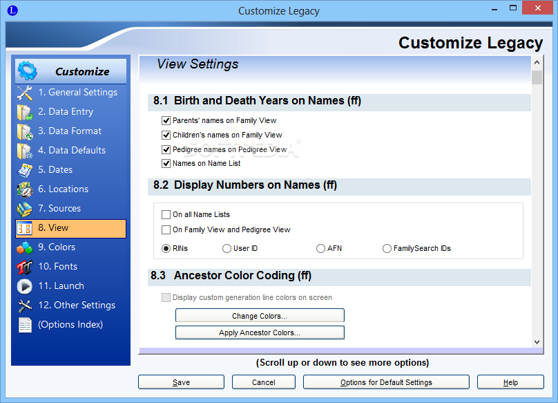Maximize the Customize Legacy window
Image resolution: width=558 pixels, height=403 pixels.
click(513, 8)
